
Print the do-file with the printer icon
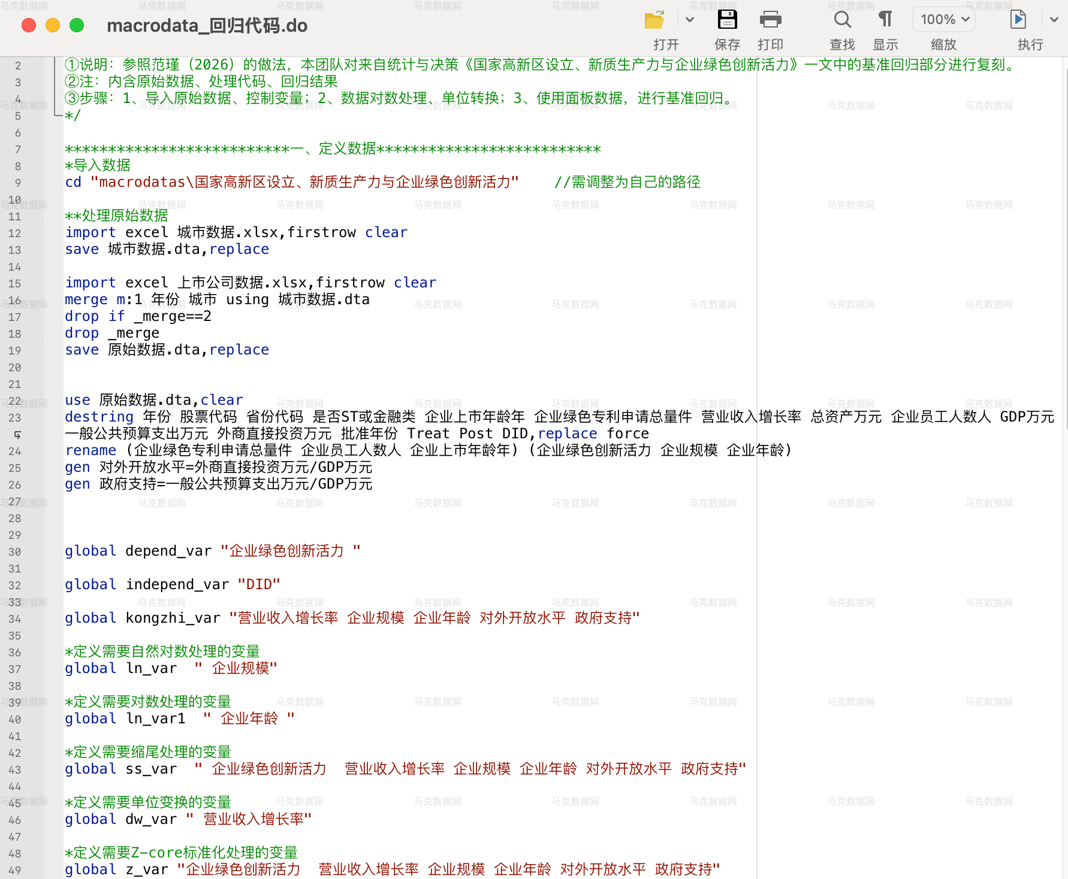coord(771,20)
